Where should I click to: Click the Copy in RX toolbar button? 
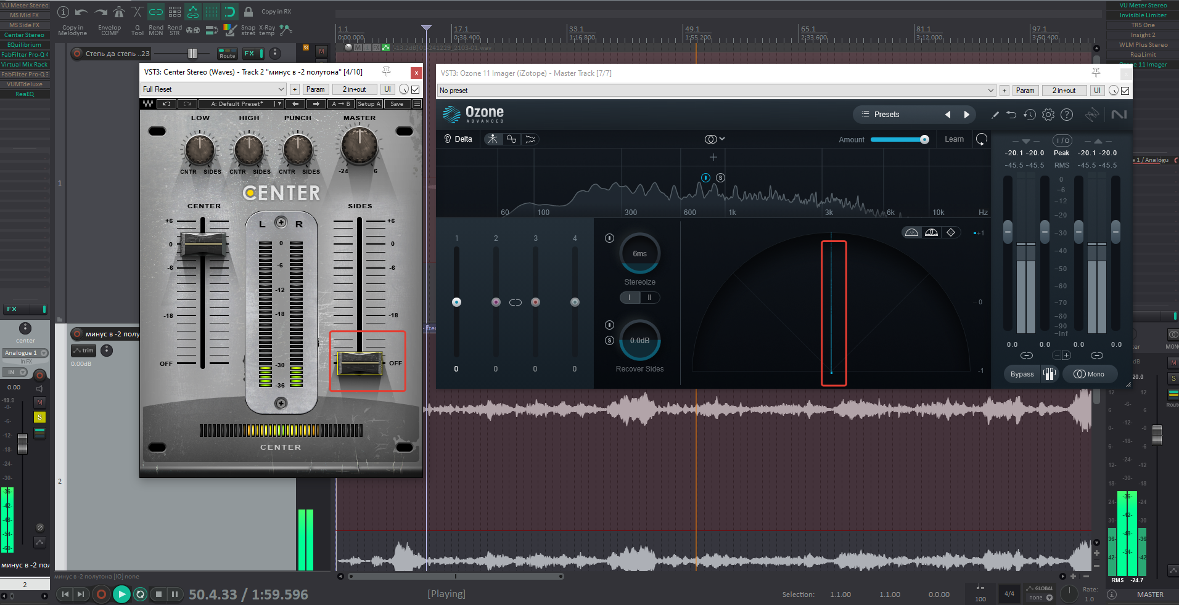276,12
